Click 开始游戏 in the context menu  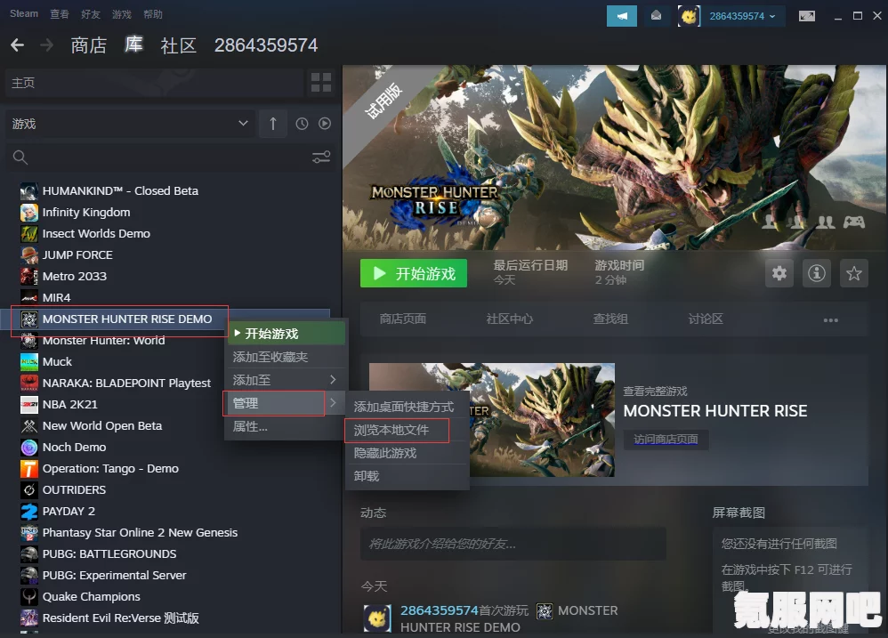click(287, 334)
